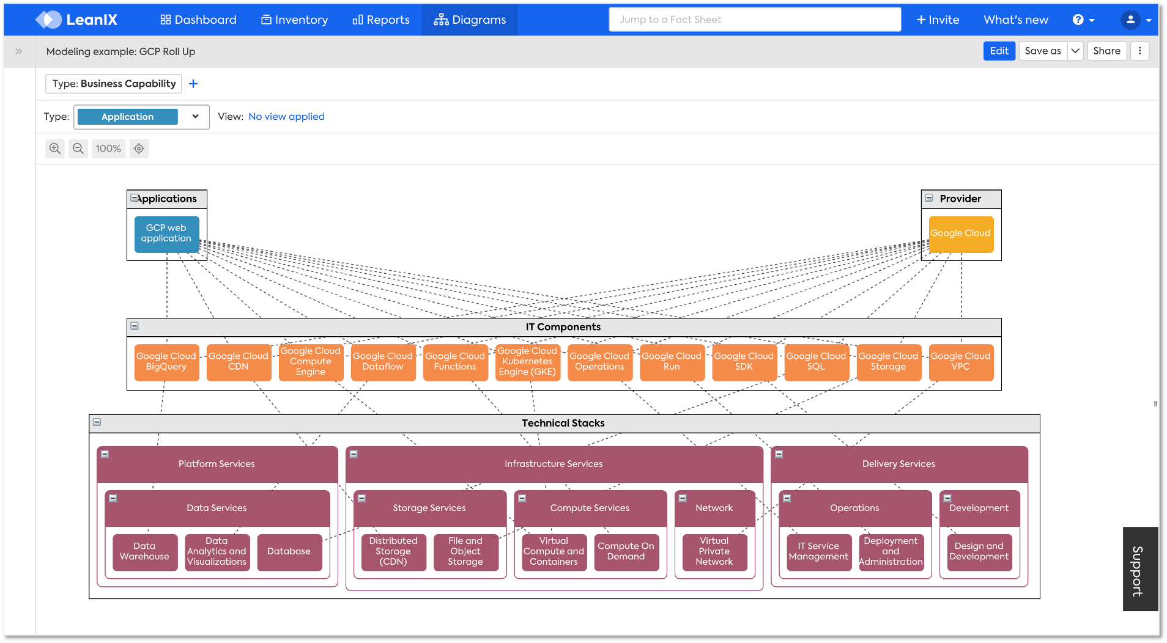
Task: Collapse the Network group
Action: click(x=683, y=498)
